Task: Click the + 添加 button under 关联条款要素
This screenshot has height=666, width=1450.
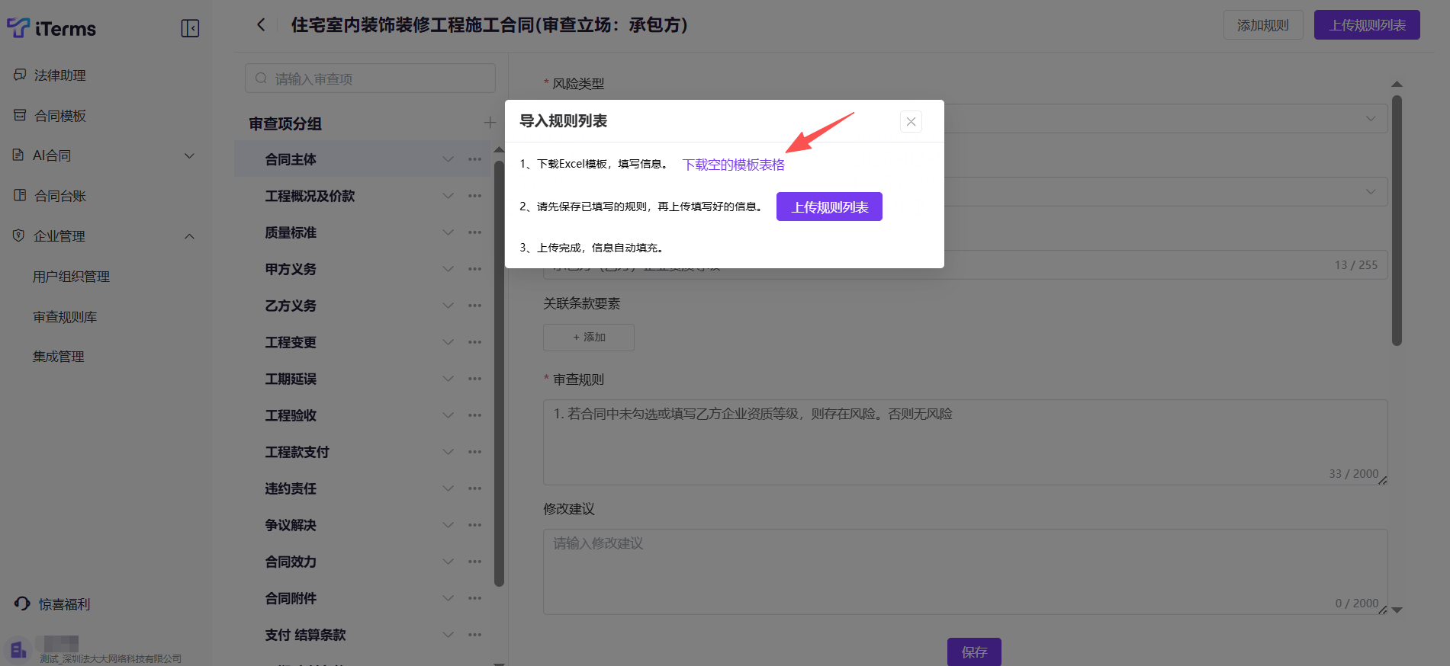Action: (589, 337)
